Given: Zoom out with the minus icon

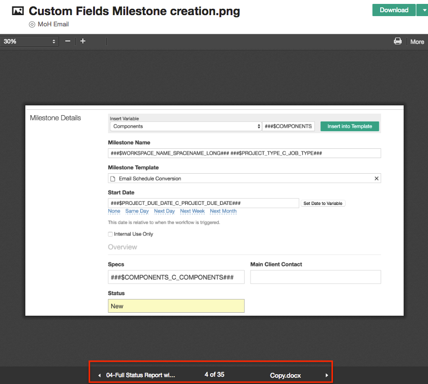Looking at the screenshot, I should 68,41.
